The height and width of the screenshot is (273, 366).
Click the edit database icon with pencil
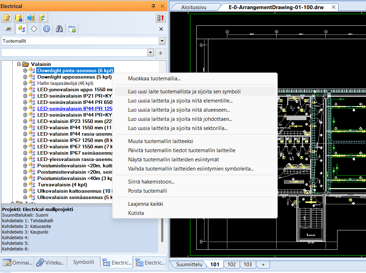click(x=7, y=18)
